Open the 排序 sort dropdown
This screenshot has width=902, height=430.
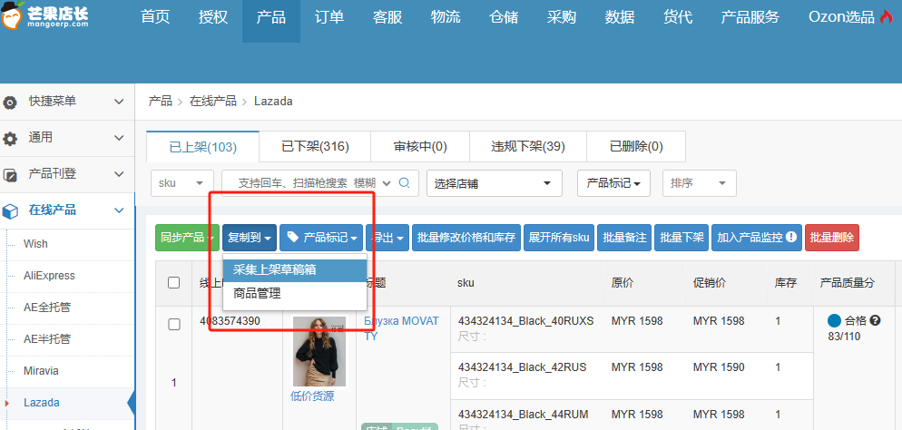coord(700,183)
